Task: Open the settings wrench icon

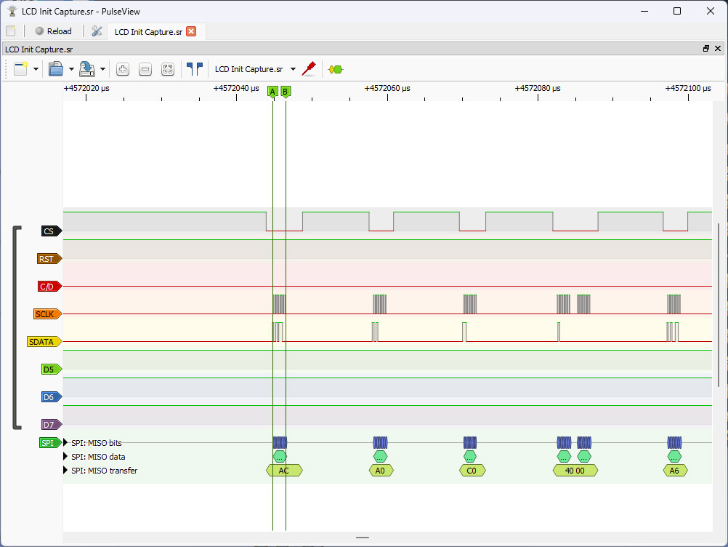Action: [x=97, y=31]
